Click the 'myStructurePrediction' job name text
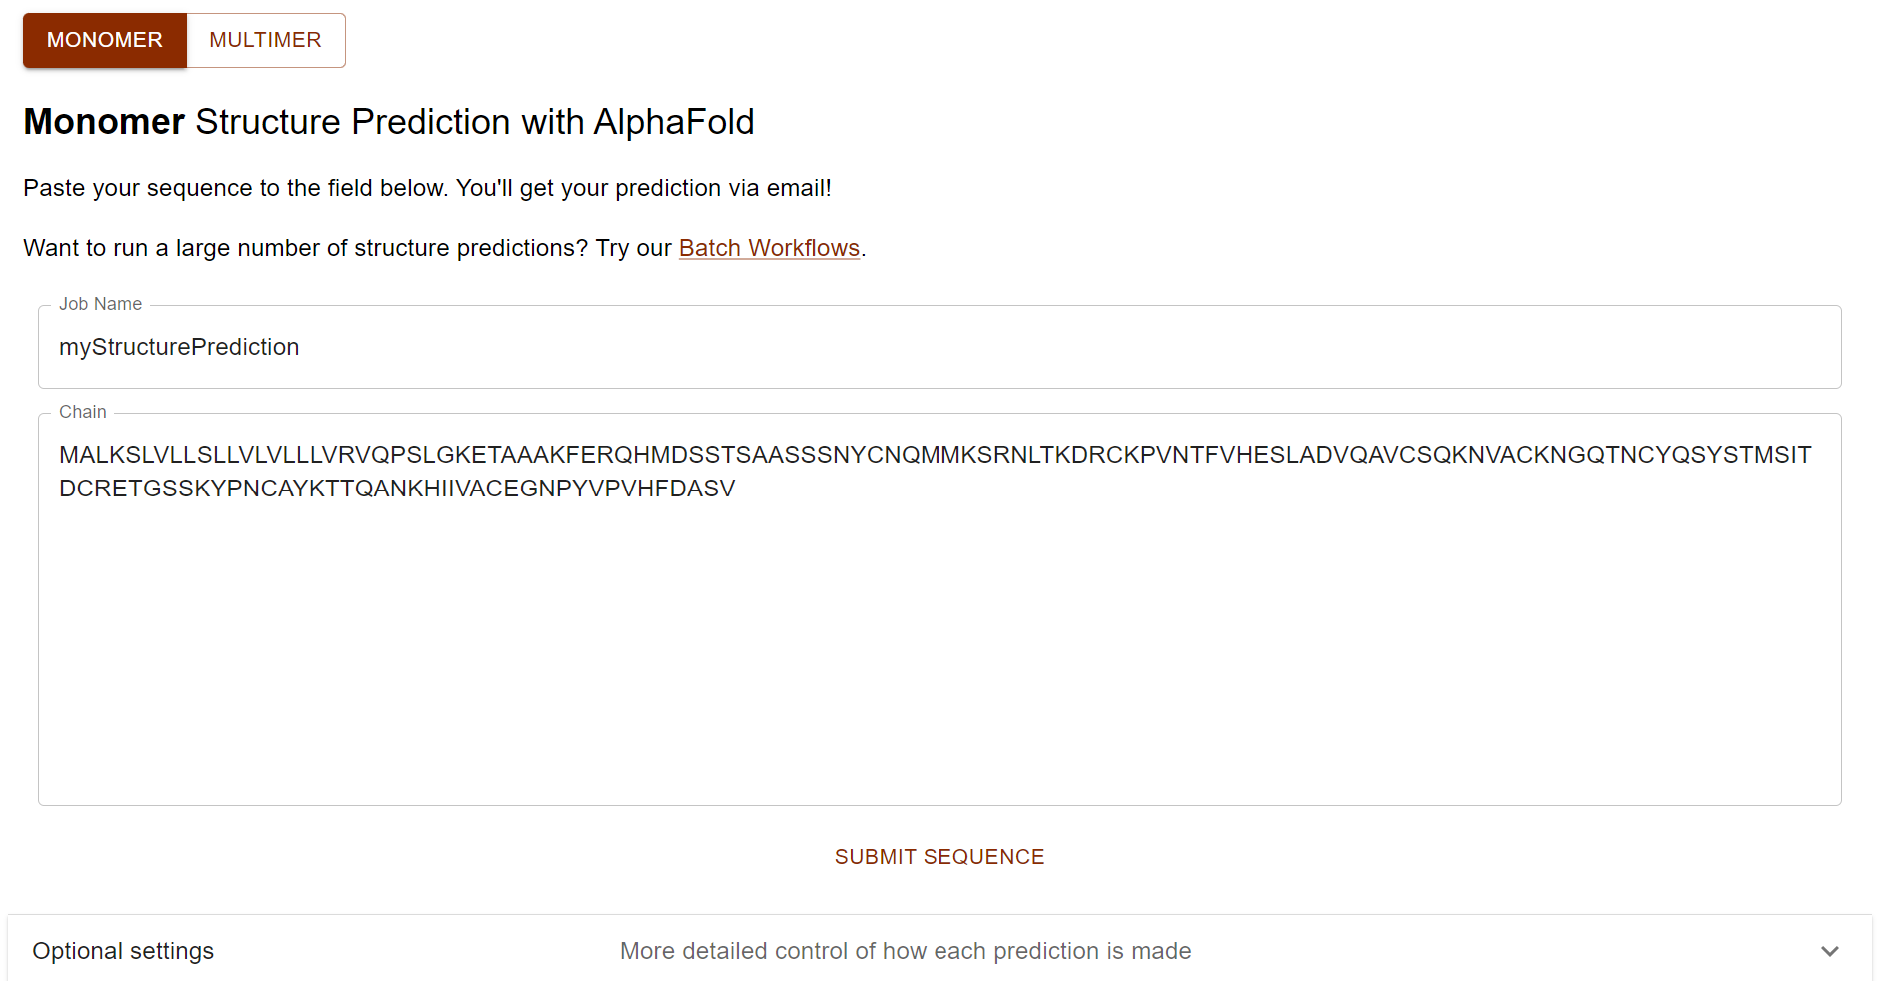The height and width of the screenshot is (981, 1878). (x=179, y=347)
